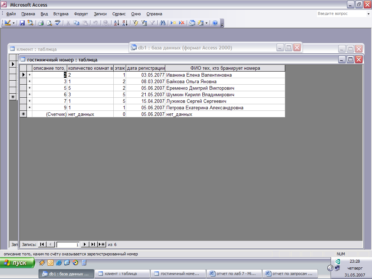Go to first record navigation button
This screenshot has height=279, width=372.
click(42, 244)
